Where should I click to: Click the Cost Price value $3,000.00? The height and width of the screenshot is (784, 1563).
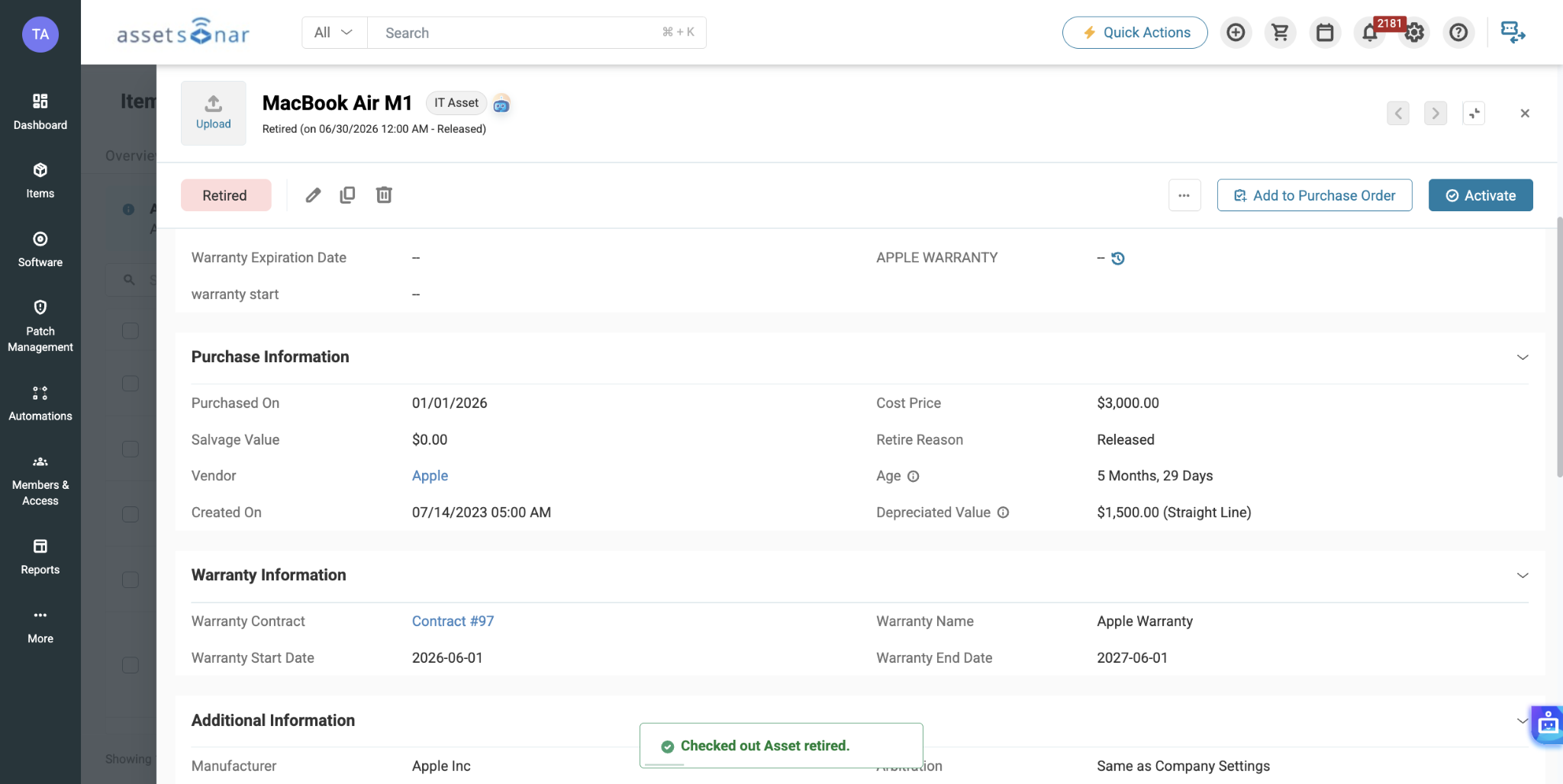click(x=1128, y=403)
